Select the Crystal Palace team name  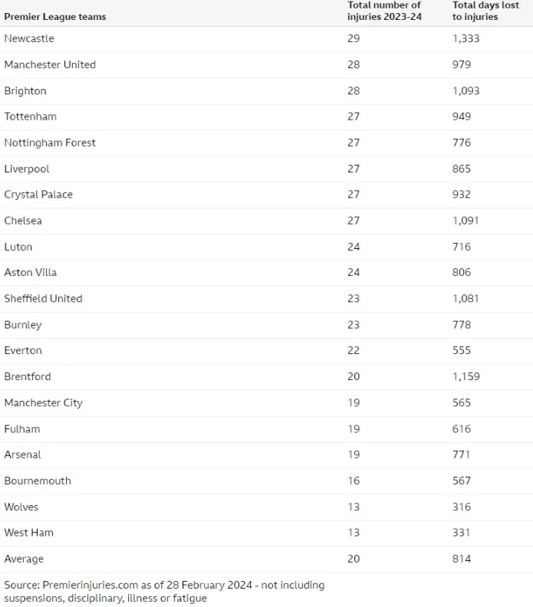[38, 195]
